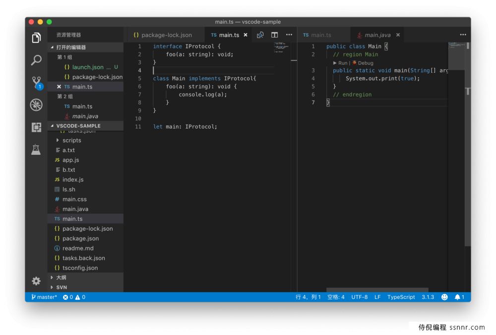Viewport: 496px width, 335px height.
Task: Click horizontal scrollbar in java editor
Action: 377,289
